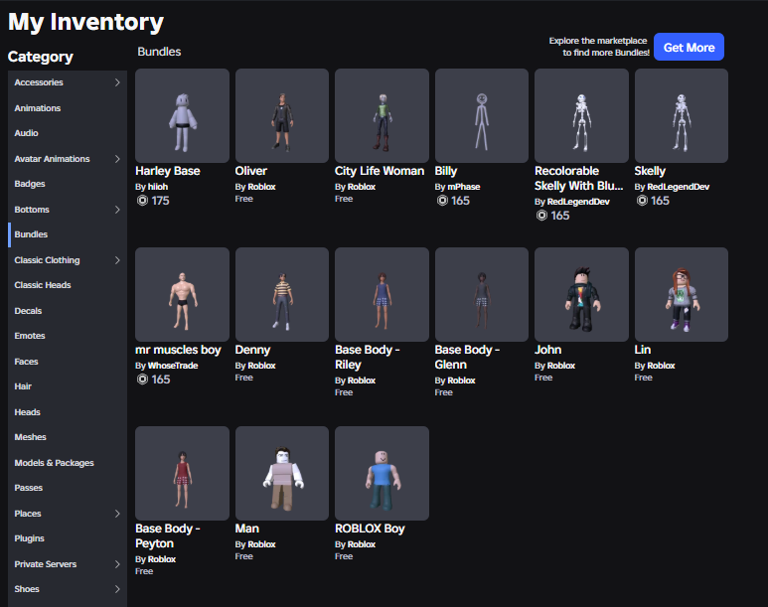768x607 pixels.
Task: Open creator link RedLegendDev under Skelly
Action: point(678,187)
